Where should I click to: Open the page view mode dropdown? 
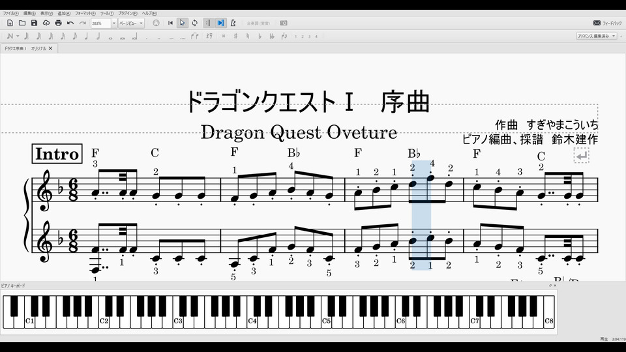pos(131,23)
